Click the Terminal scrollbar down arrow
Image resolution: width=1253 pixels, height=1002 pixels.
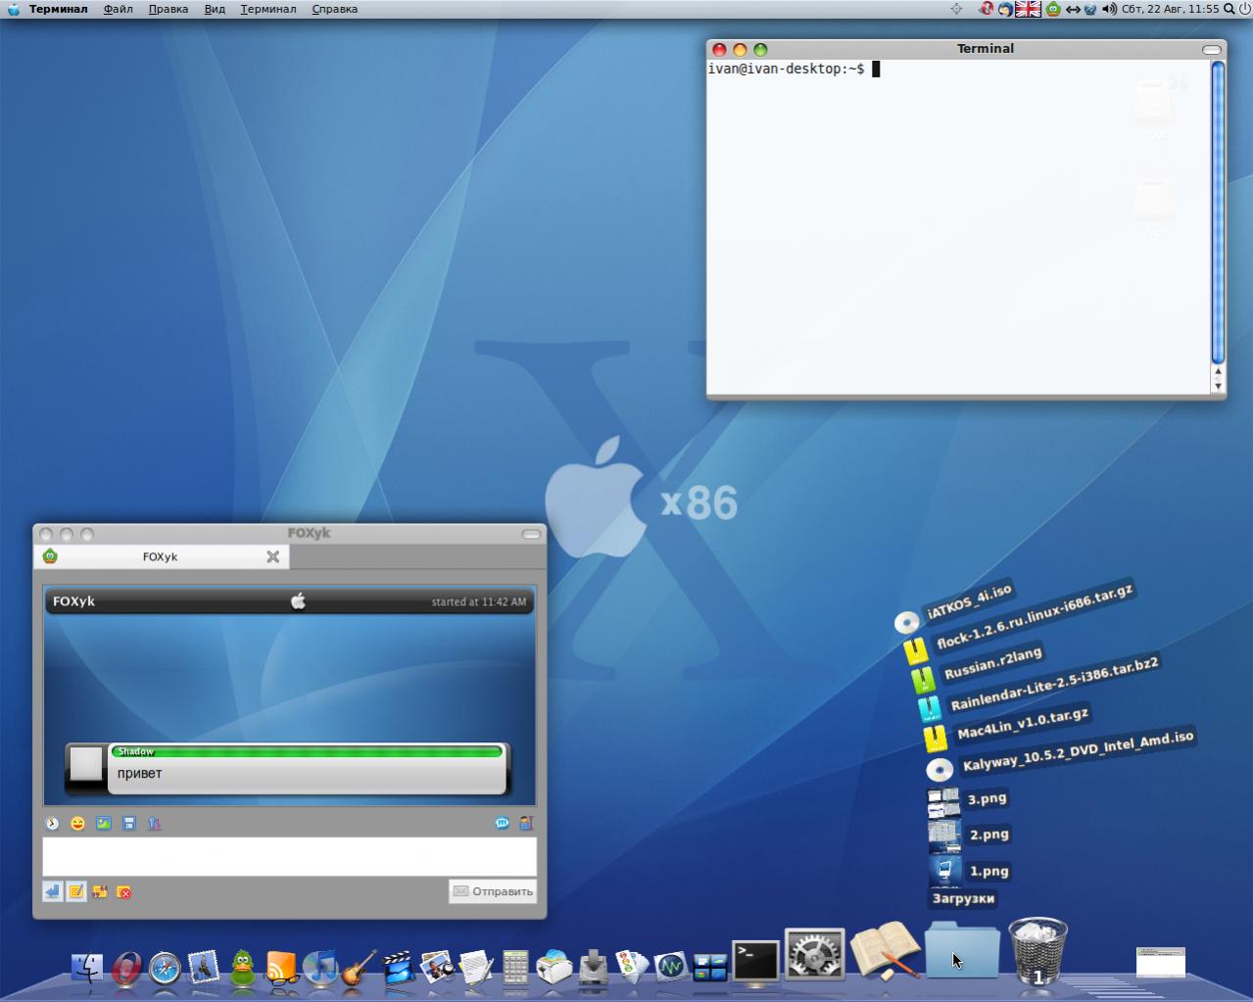(x=1218, y=386)
